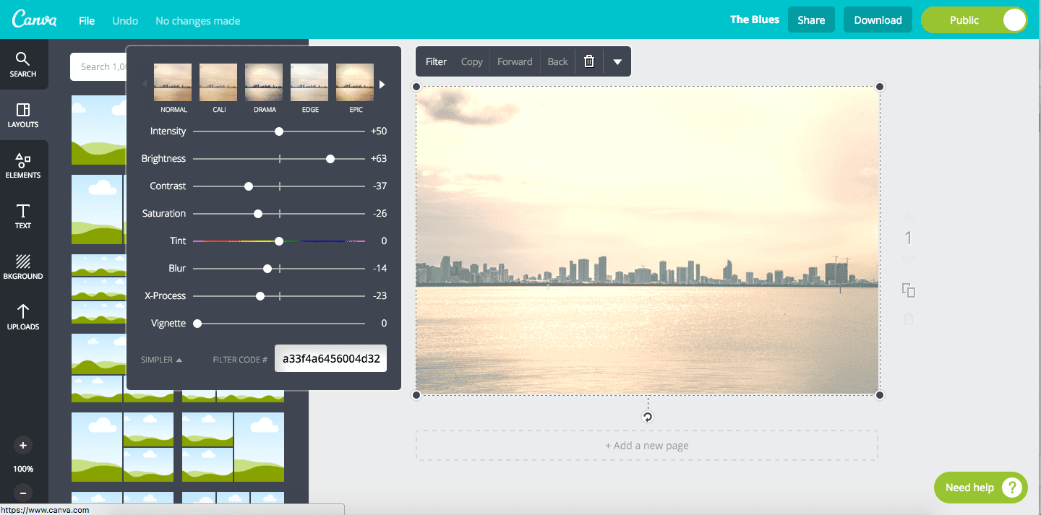Zoom out with the minus control

point(22,493)
